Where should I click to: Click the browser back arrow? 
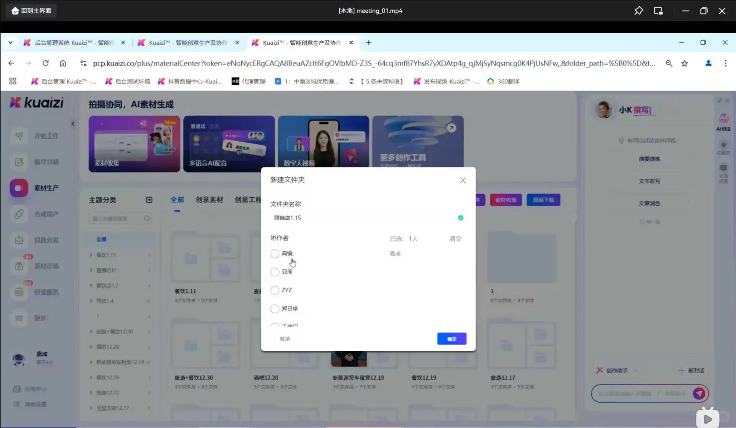(11, 63)
